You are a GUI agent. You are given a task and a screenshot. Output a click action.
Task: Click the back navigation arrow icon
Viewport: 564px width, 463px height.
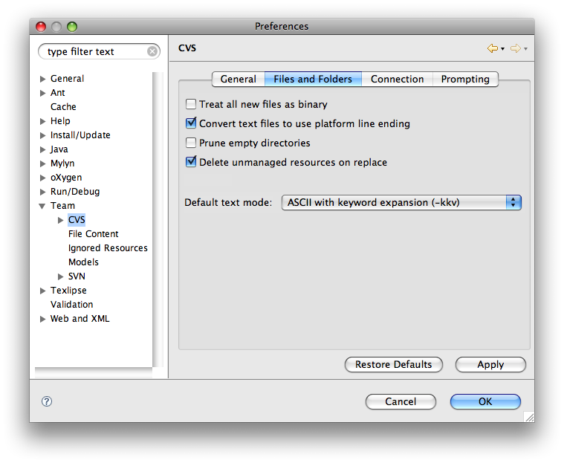492,48
